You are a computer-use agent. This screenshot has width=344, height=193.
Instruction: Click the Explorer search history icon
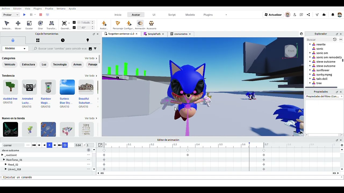point(335,40)
